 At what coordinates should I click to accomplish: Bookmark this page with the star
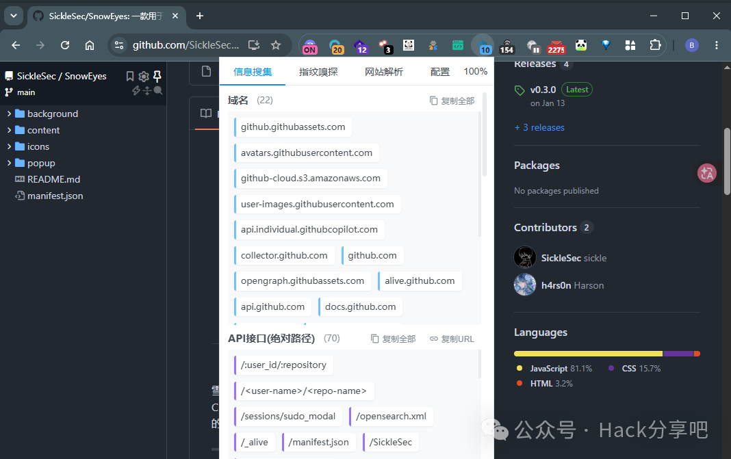(x=276, y=45)
